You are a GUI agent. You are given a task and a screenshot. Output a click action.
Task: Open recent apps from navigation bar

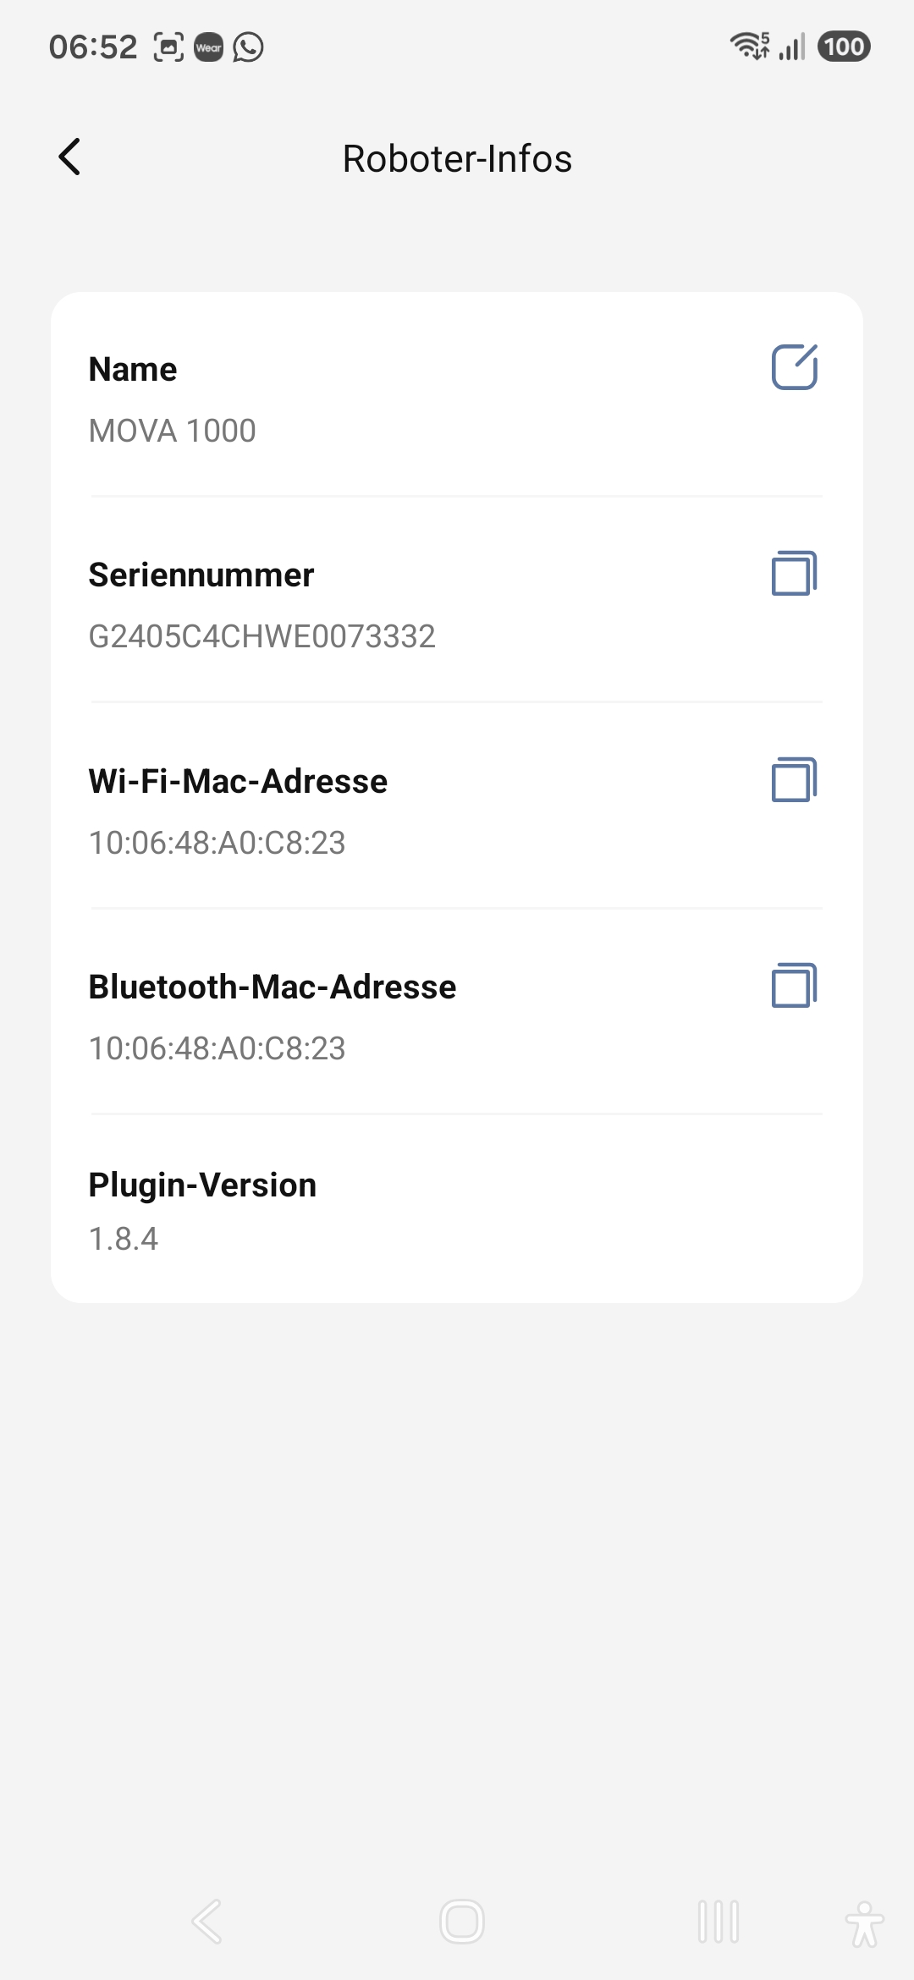tap(719, 1921)
